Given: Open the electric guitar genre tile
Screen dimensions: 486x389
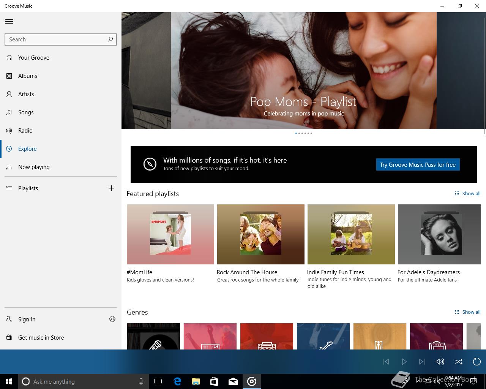Looking at the screenshot, I should 323,336.
